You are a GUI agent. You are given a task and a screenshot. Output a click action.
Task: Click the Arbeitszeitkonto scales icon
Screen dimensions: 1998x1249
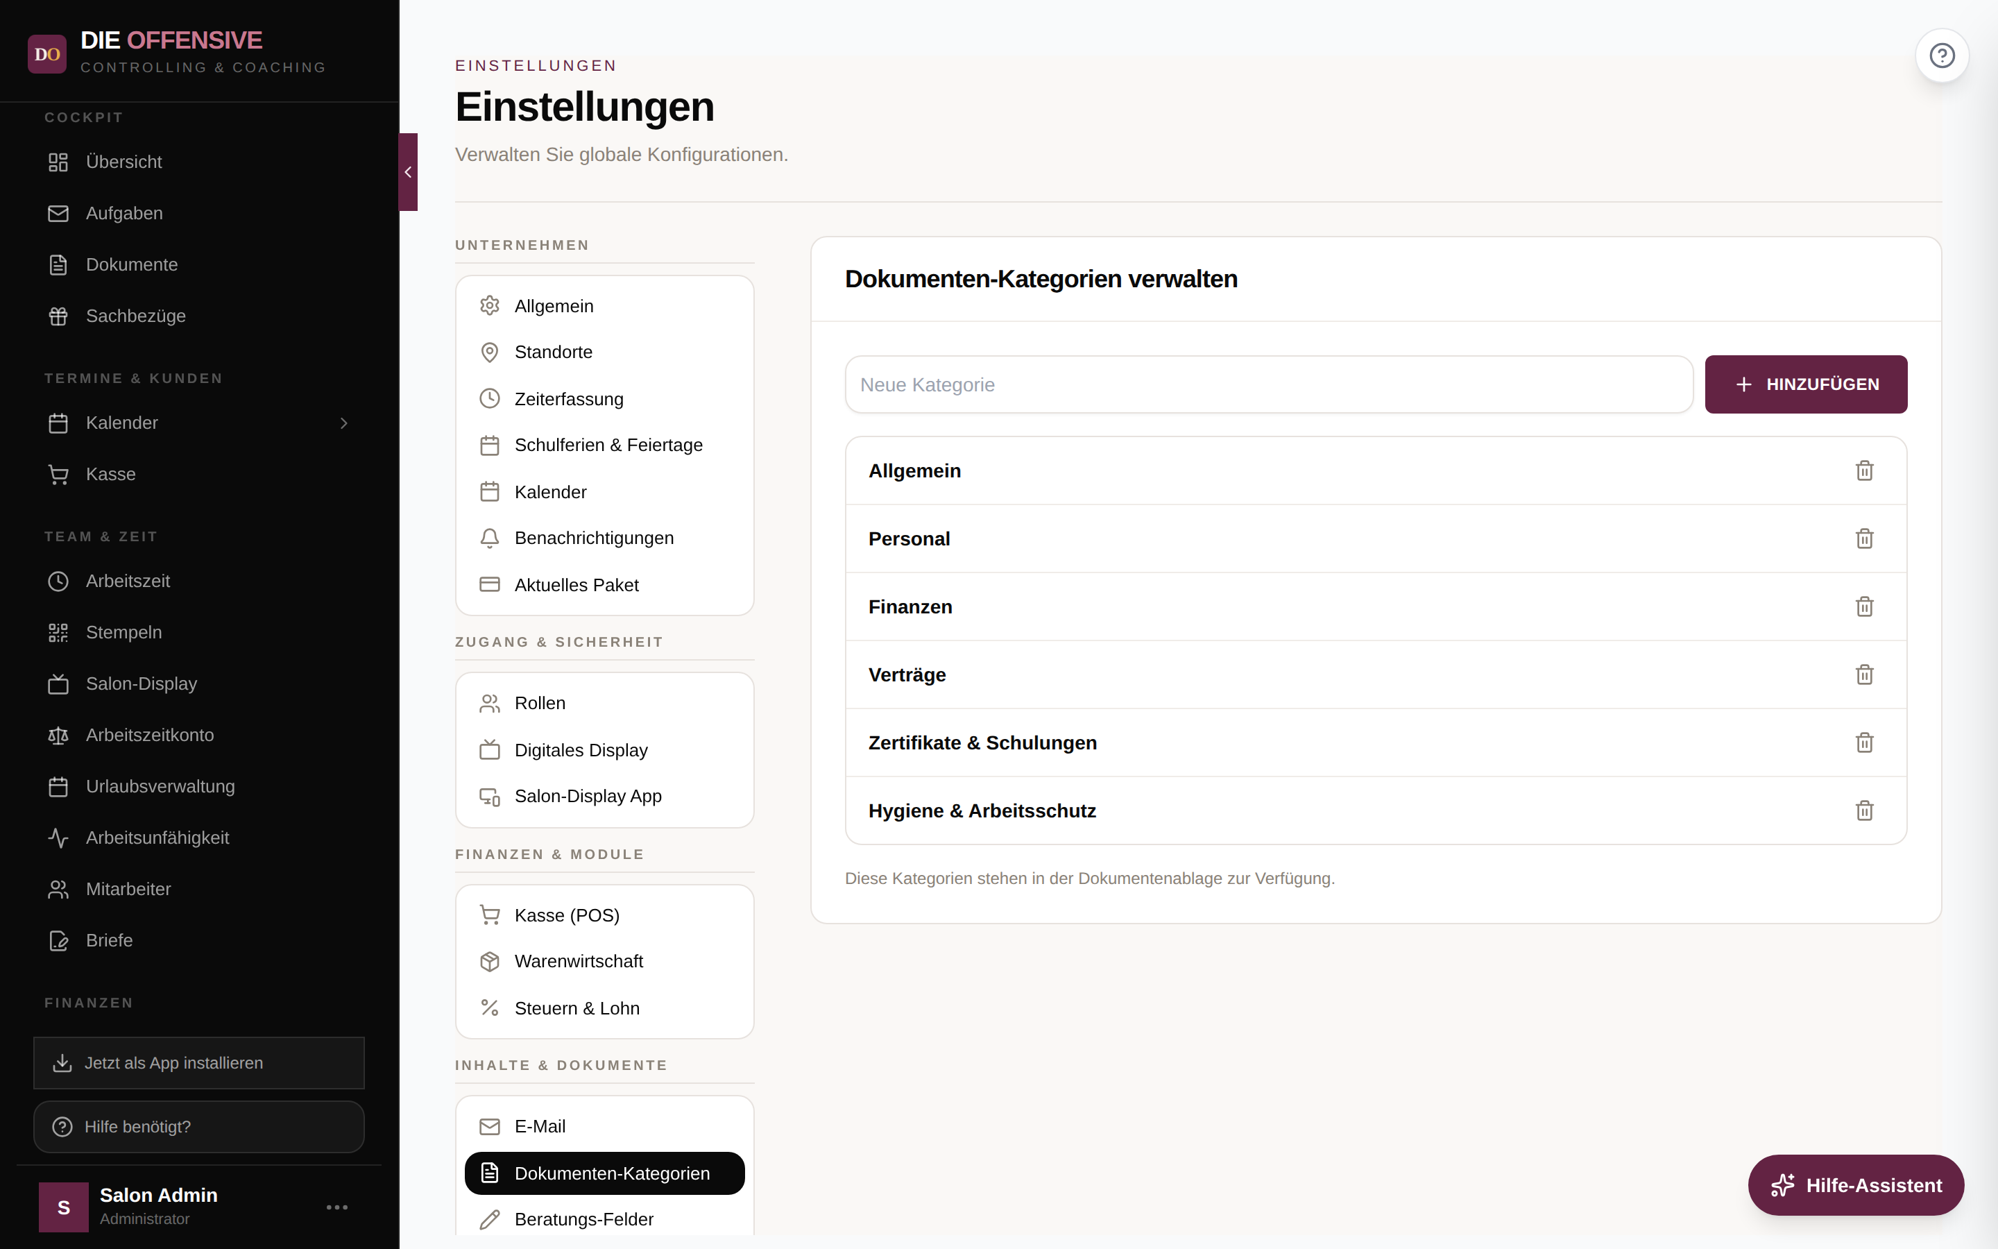tap(58, 736)
